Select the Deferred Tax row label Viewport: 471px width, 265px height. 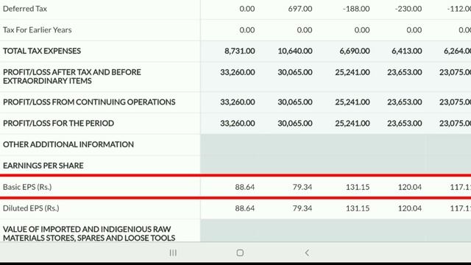(x=25, y=9)
